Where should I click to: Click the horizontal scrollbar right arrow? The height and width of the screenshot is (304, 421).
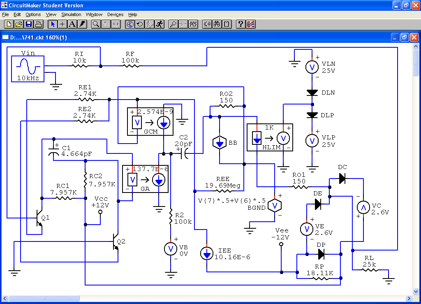[409, 298]
